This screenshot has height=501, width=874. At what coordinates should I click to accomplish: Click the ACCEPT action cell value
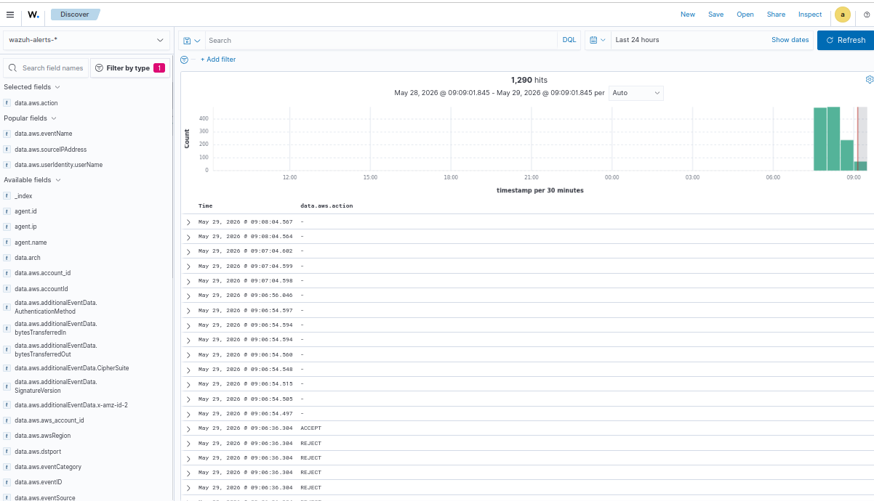[x=310, y=428]
